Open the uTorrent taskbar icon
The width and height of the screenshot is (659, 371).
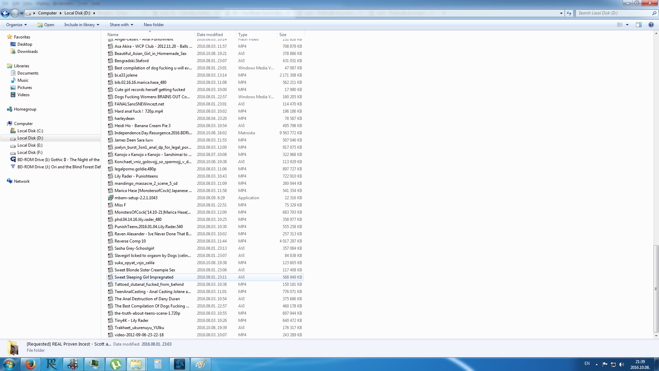116,364
